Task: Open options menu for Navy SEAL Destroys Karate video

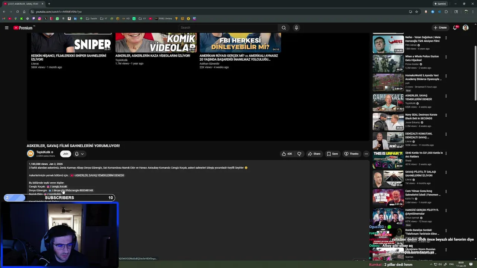Action: (x=446, y=115)
